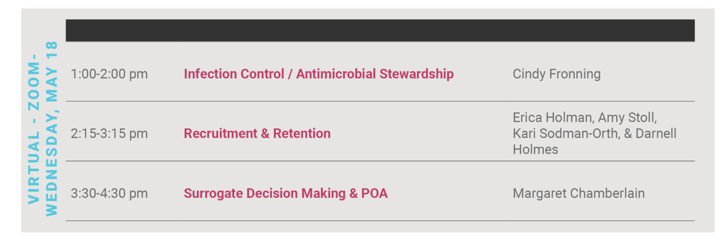The height and width of the screenshot is (242, 727).
Task: Open the Infection Control / Antimicrobial Stewardship session
Action: tap(319, 74)
